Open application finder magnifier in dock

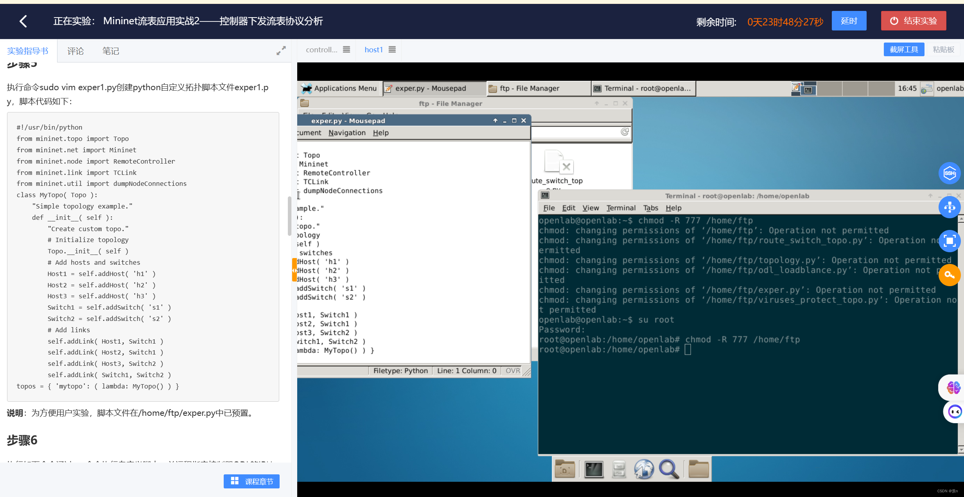coord(669,469)
